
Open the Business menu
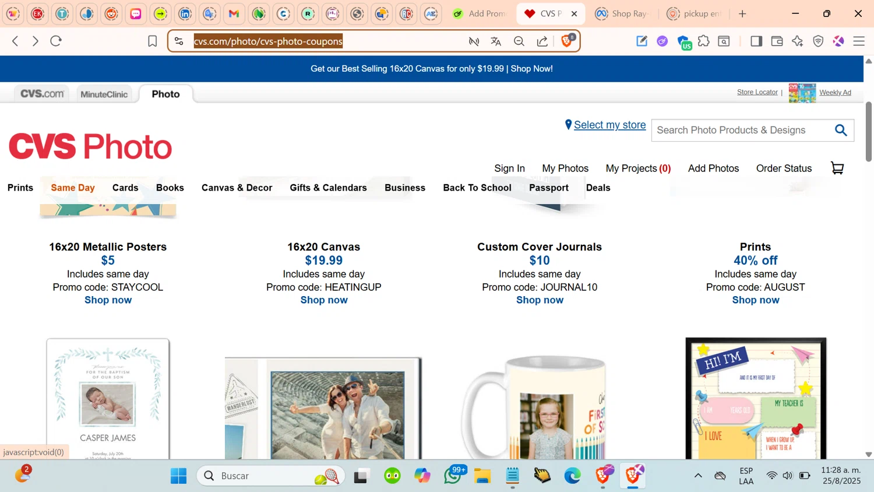[405, 188]
